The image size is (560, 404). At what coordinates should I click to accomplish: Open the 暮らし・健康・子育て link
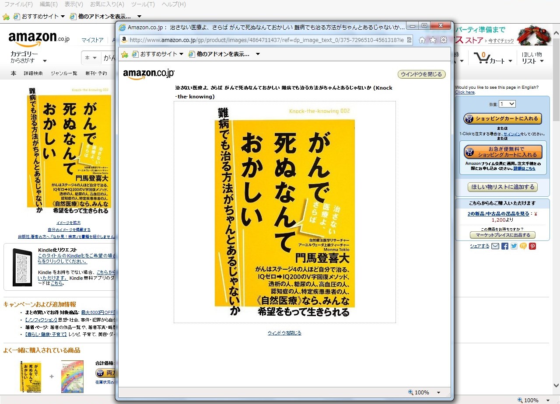coord(45,334)
